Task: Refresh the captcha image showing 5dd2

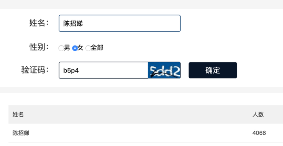Action: point(164,70)
